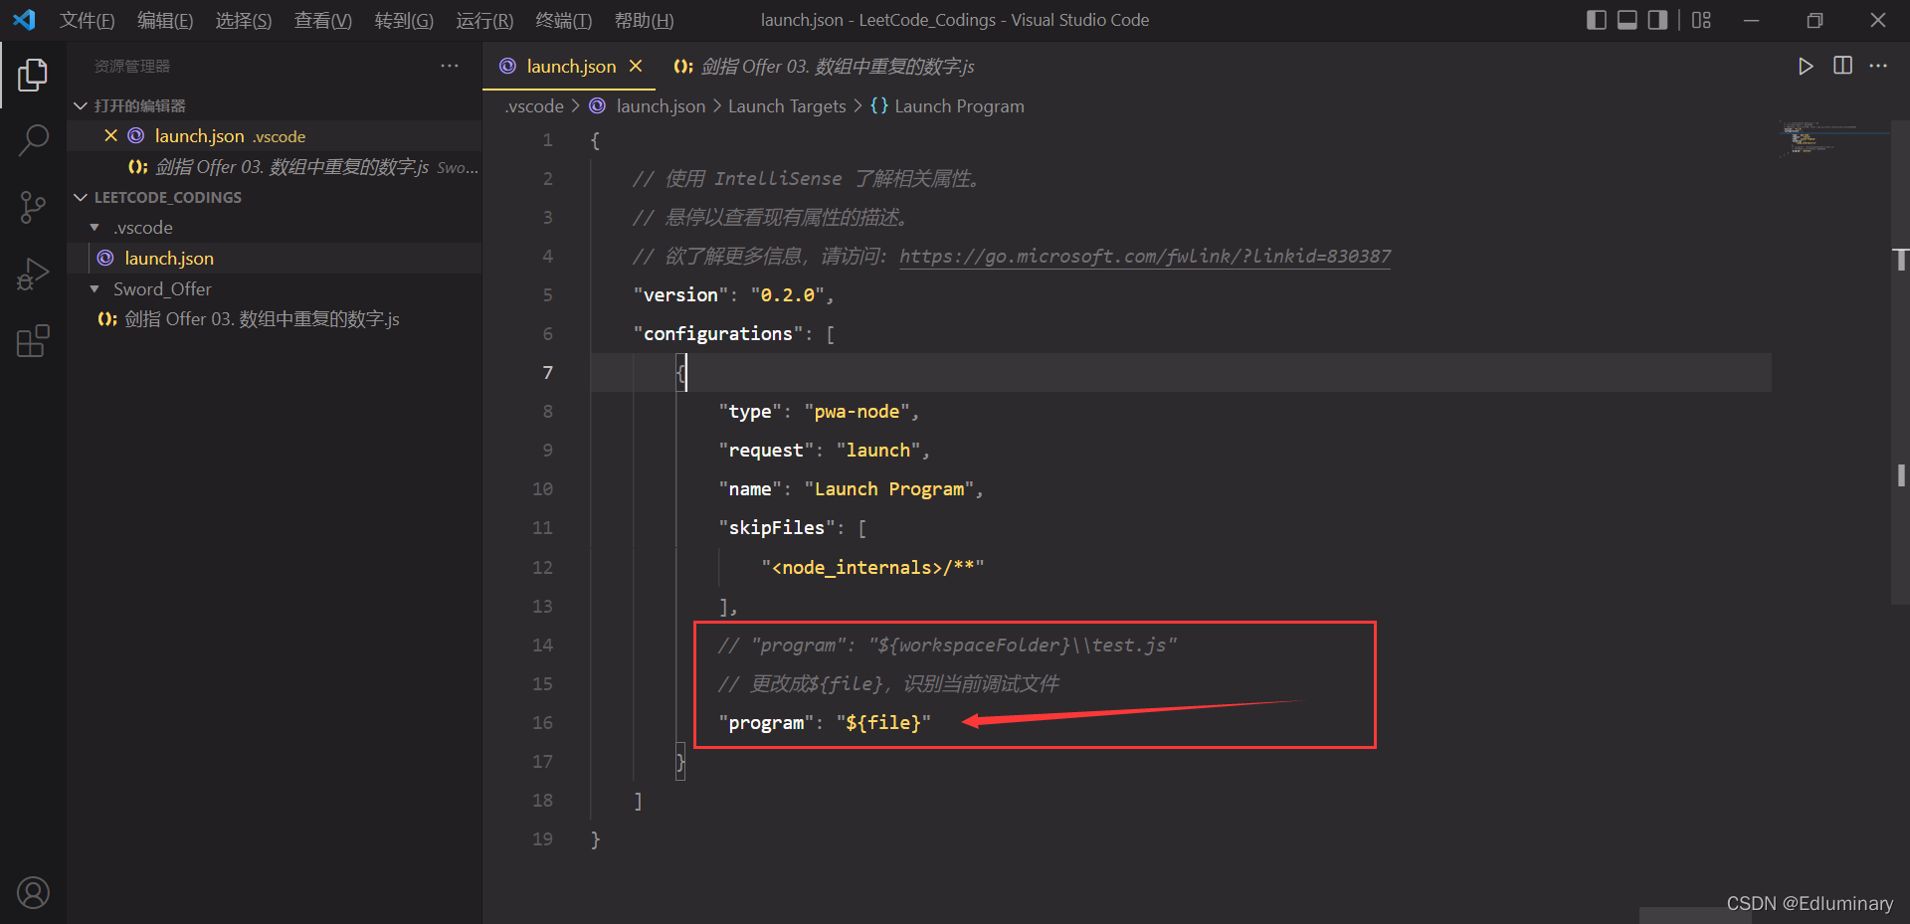Open the 终端(T) menu

(563, 20)
